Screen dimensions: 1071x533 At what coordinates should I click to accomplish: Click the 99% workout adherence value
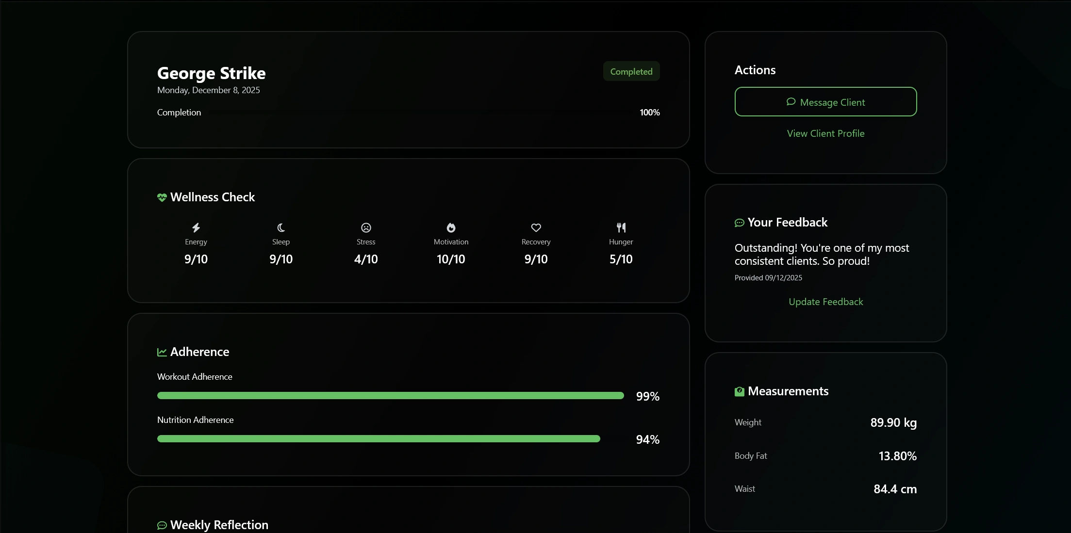pos(647,397)
